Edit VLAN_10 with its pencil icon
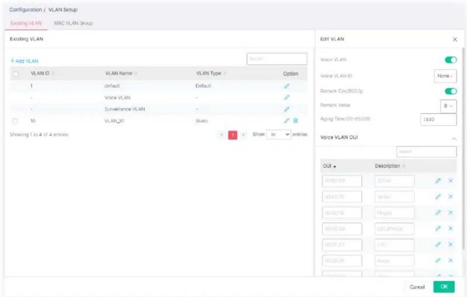 tap(286, 120)
